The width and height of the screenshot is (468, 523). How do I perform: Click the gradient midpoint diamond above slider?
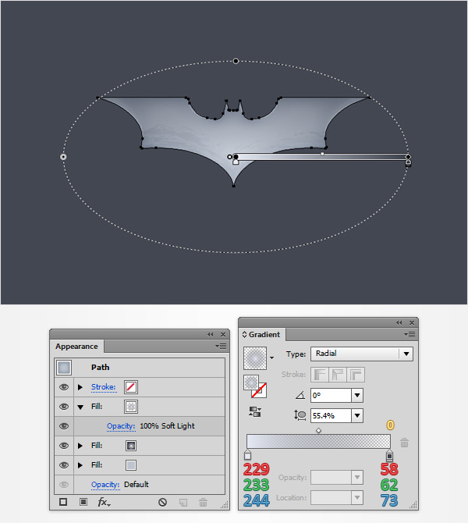tap(318, 431)
